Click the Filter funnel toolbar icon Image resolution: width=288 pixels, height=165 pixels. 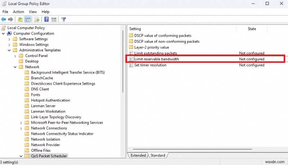[x=63, y=19]
